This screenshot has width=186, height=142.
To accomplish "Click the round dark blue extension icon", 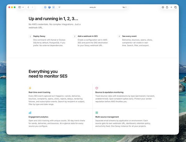I will pyautogui.click(x=49, y=7).
